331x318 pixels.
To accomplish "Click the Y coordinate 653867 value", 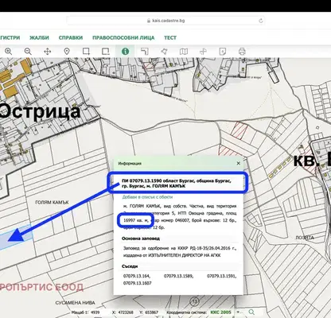I will pyautogui.click(x=152, y=312).
